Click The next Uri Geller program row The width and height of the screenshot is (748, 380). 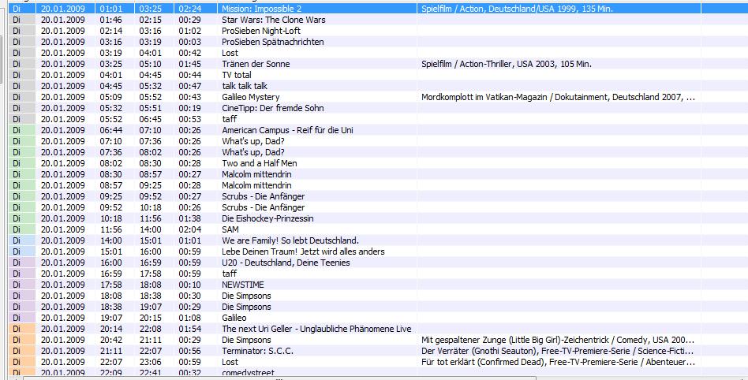(x=316, y=329)
